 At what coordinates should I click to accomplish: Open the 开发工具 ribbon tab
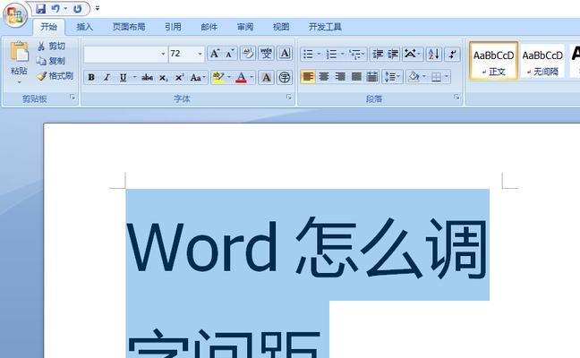pos(325,27)
